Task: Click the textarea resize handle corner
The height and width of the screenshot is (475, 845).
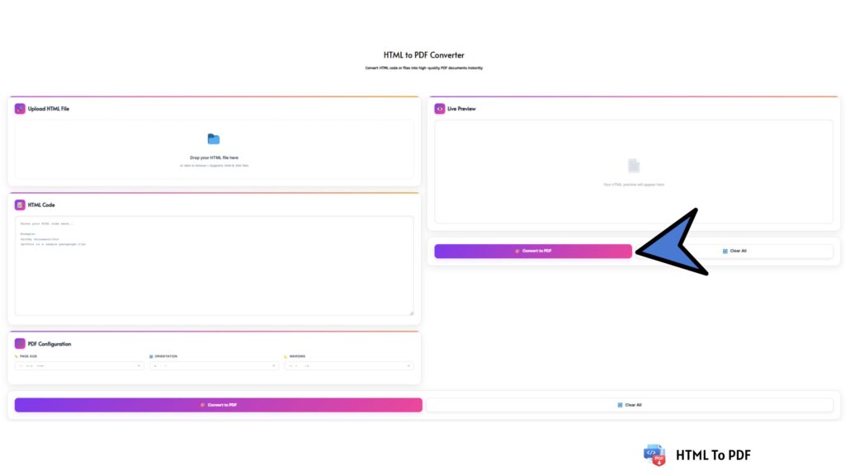Action: tap(411, 313)
